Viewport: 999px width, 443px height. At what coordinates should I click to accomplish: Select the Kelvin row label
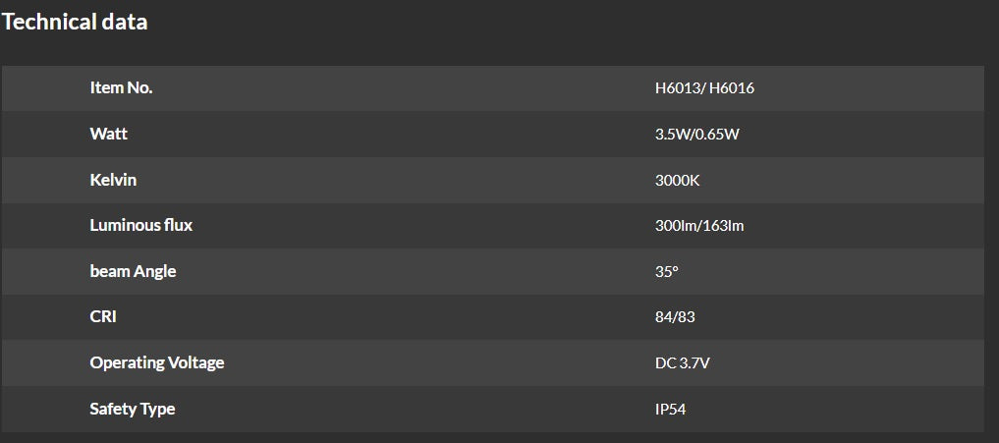[x=113, y=180]
